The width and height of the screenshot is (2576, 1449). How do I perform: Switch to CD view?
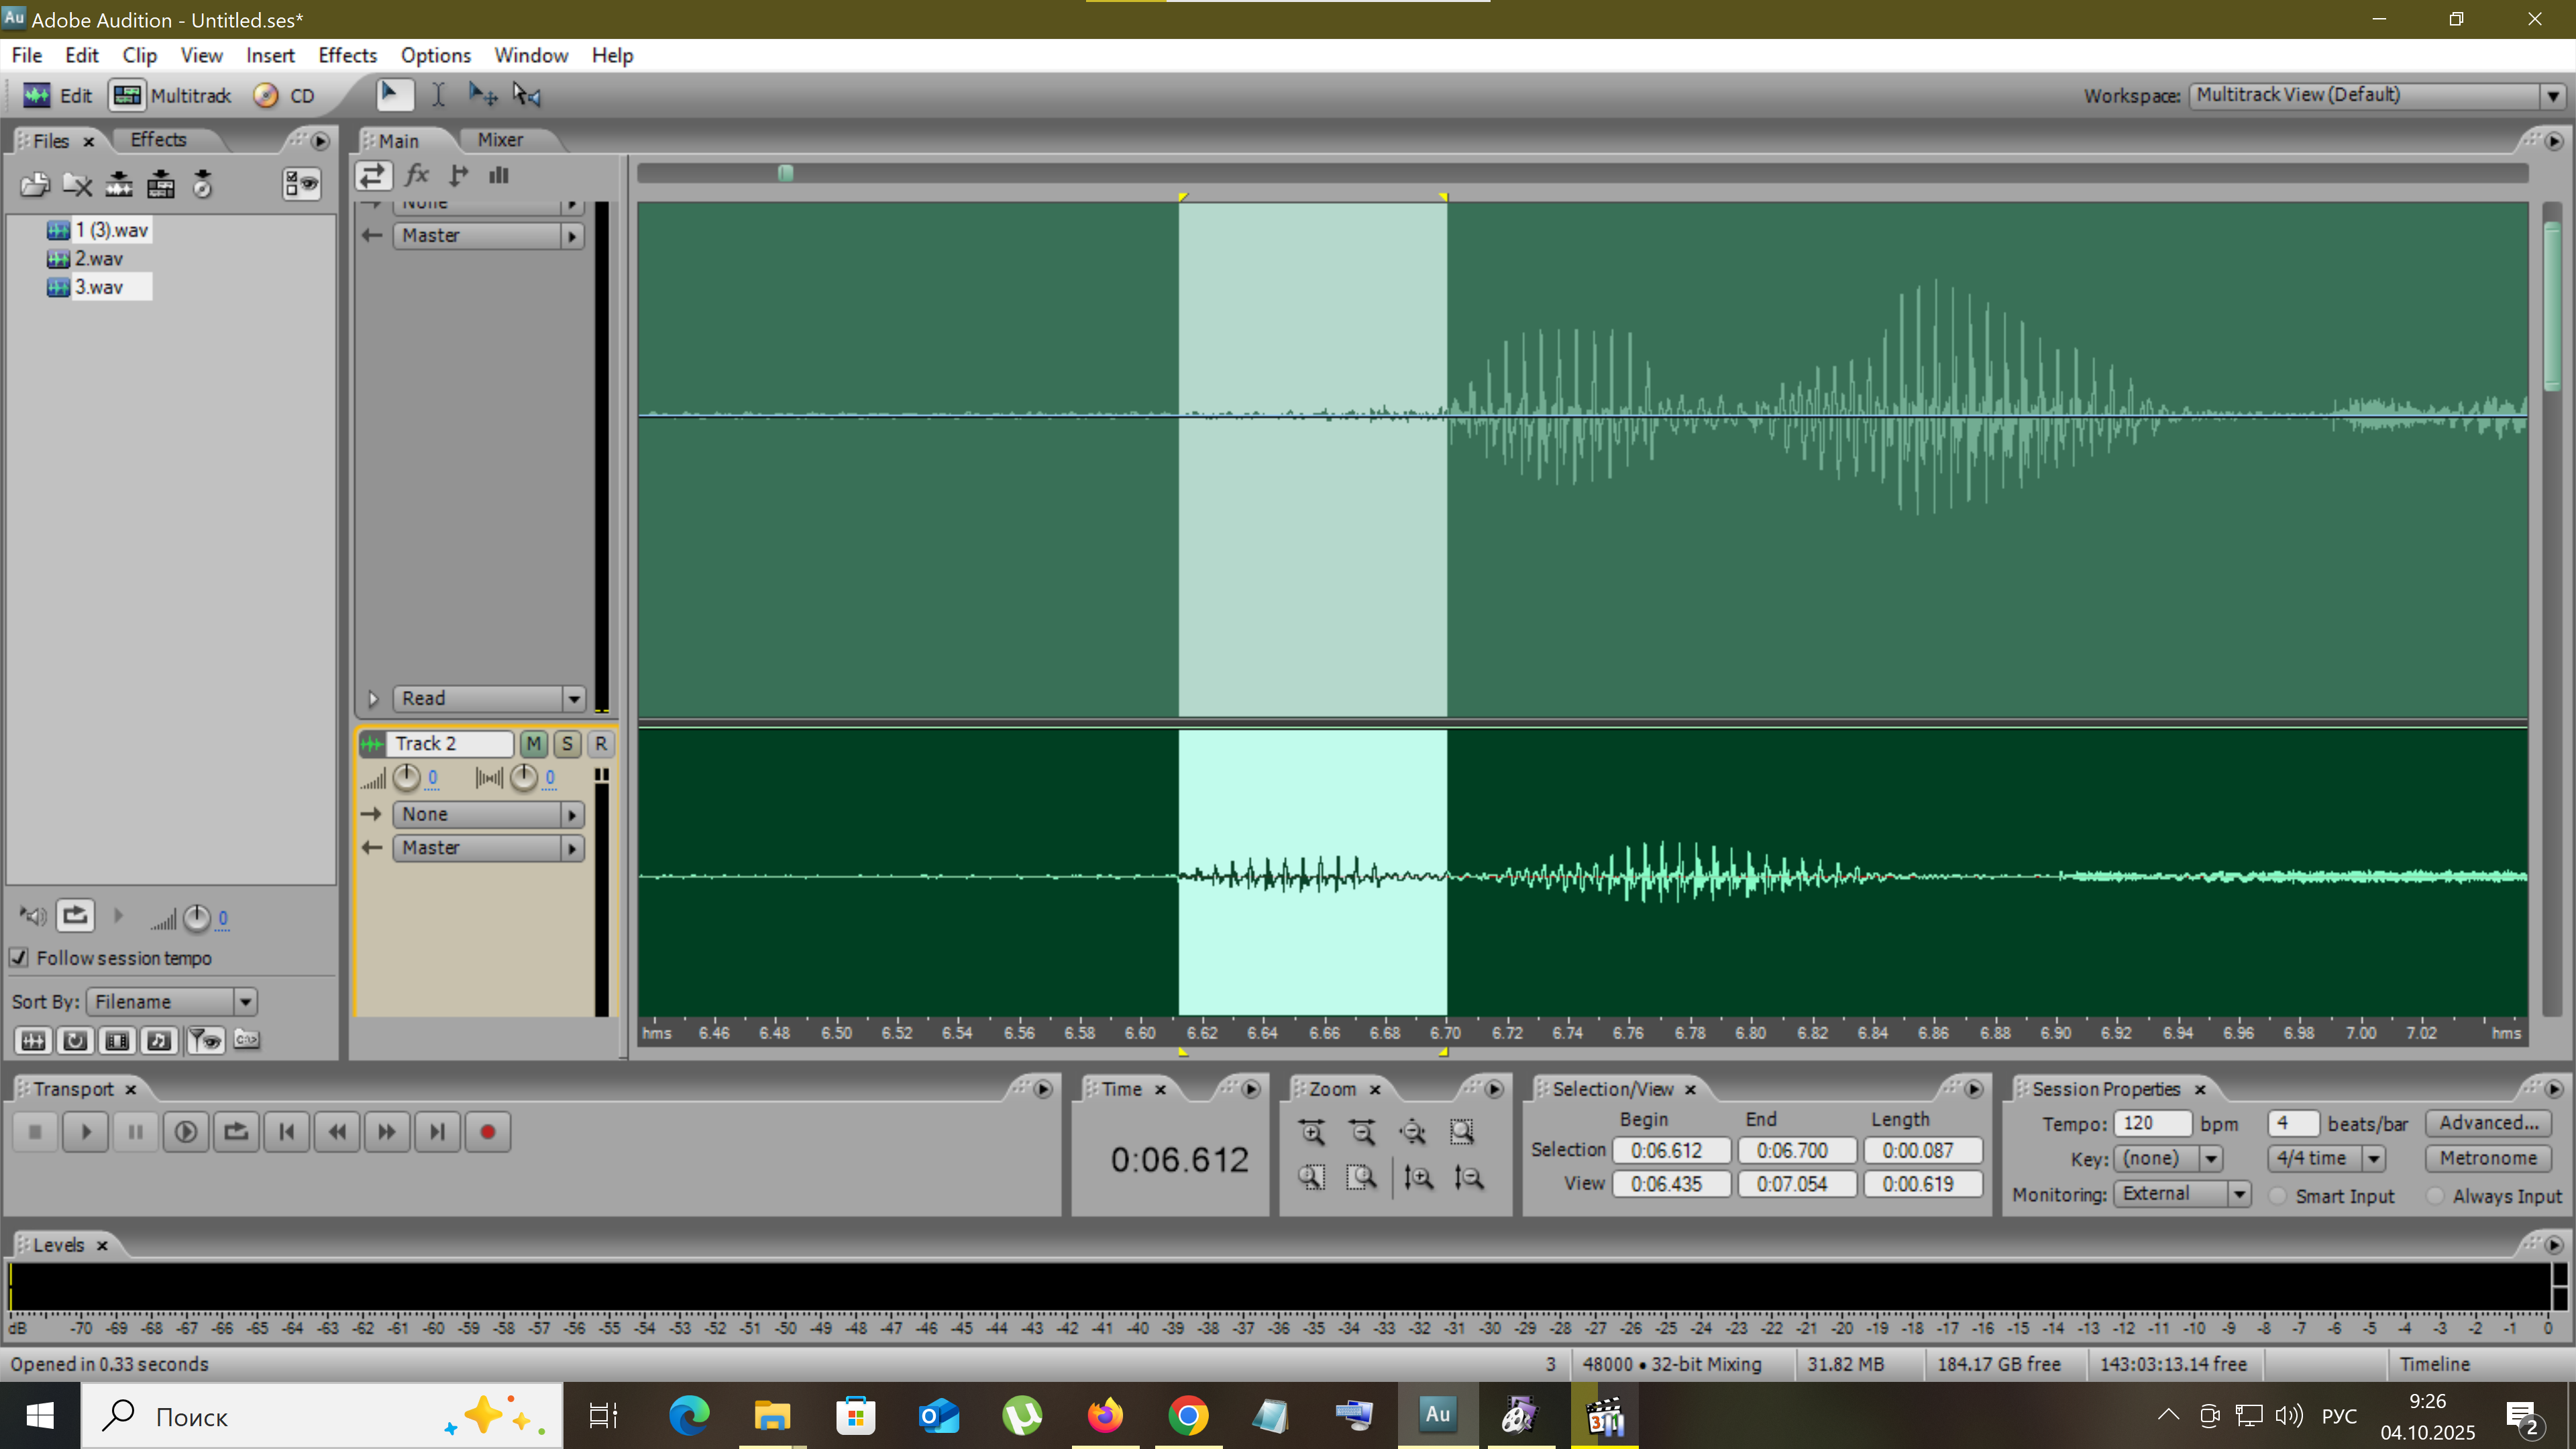click(x=285, y=96)
